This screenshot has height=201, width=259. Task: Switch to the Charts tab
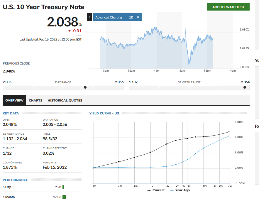[35, 100]
